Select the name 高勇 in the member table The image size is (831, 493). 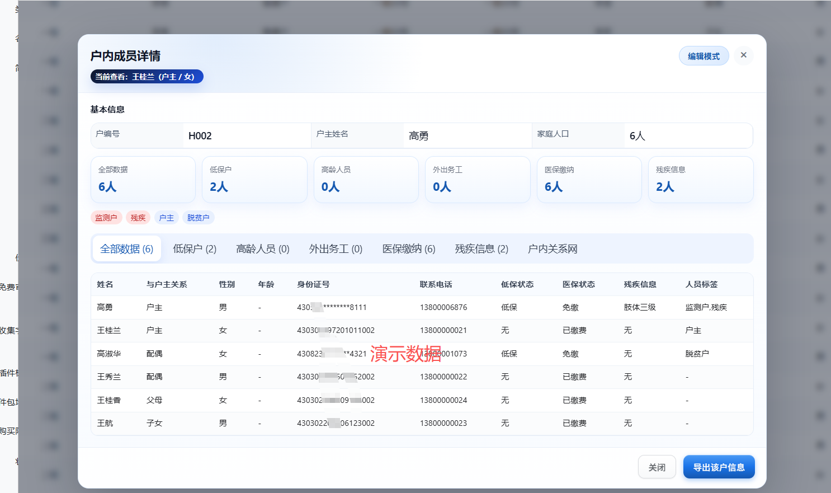tap(105, 307)
